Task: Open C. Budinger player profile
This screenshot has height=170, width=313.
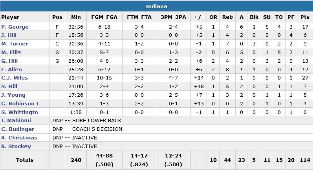Action: (18, 129)
